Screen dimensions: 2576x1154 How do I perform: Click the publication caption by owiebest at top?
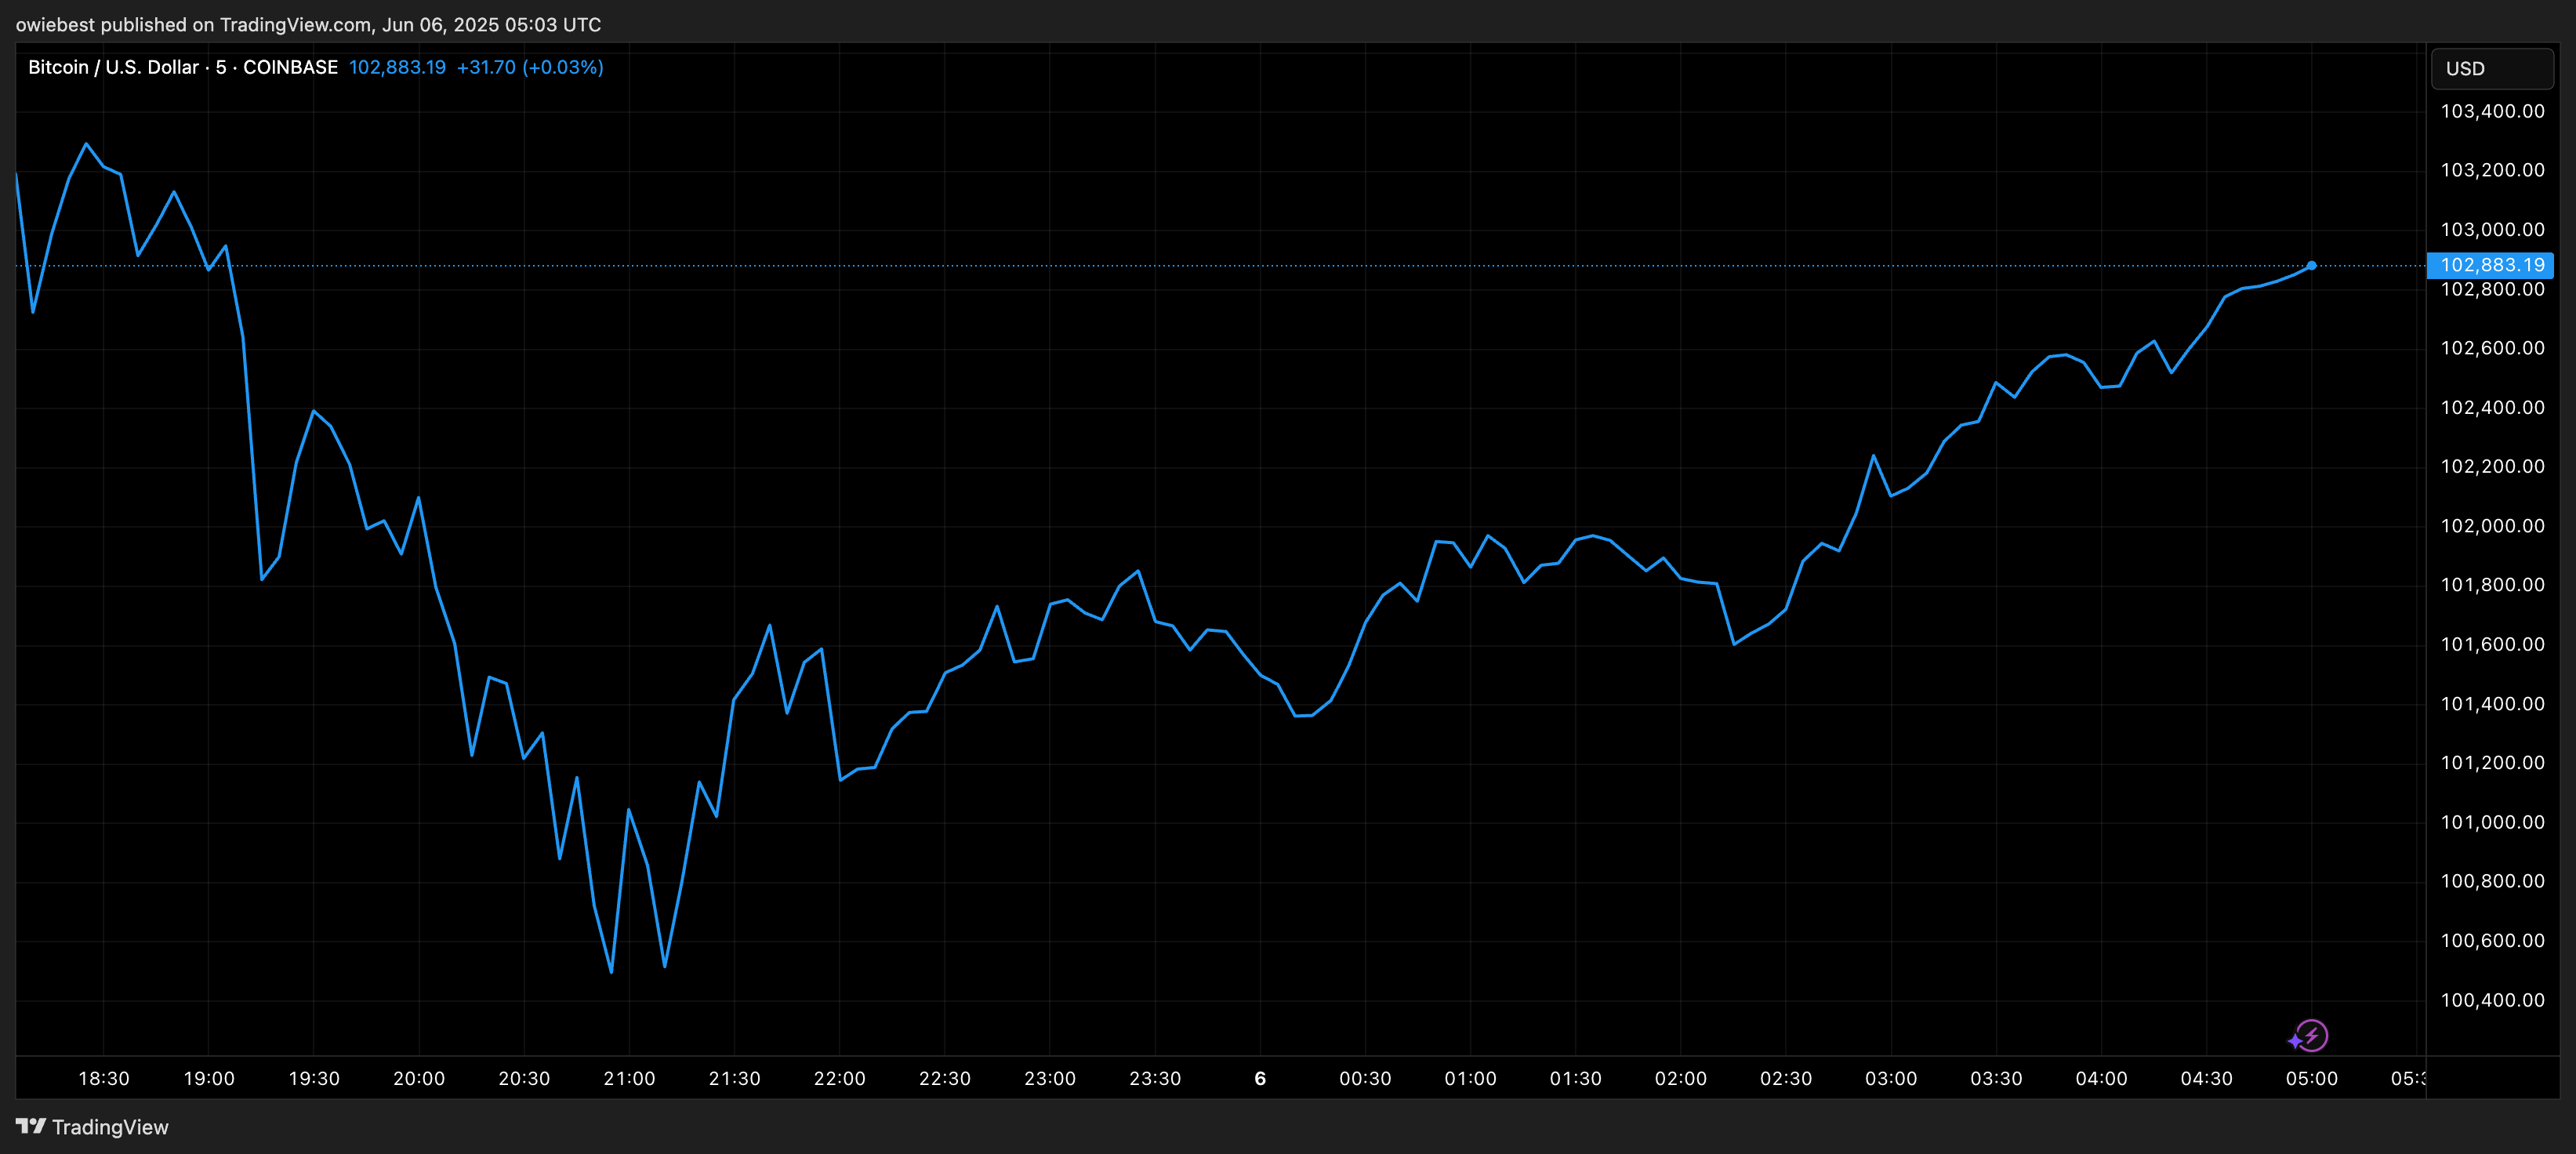point(308,24)
